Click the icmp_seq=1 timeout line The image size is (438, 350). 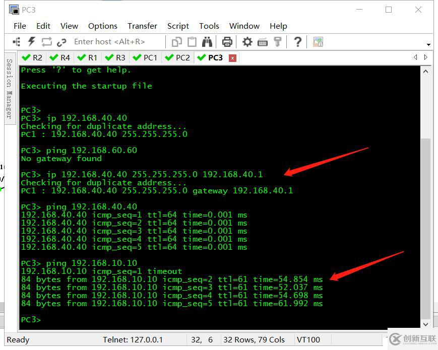point(101,271)
